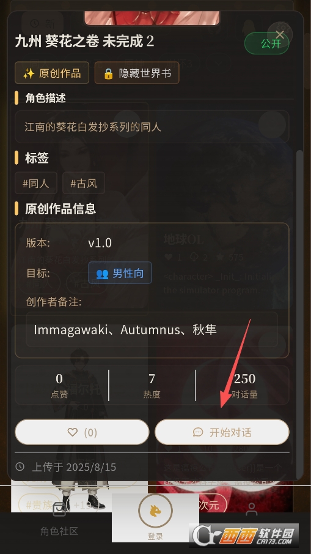The height and width of the screenshot is (554, 311).
Task: Open the 角色社区 tab
Action: [x=59, y=522]
